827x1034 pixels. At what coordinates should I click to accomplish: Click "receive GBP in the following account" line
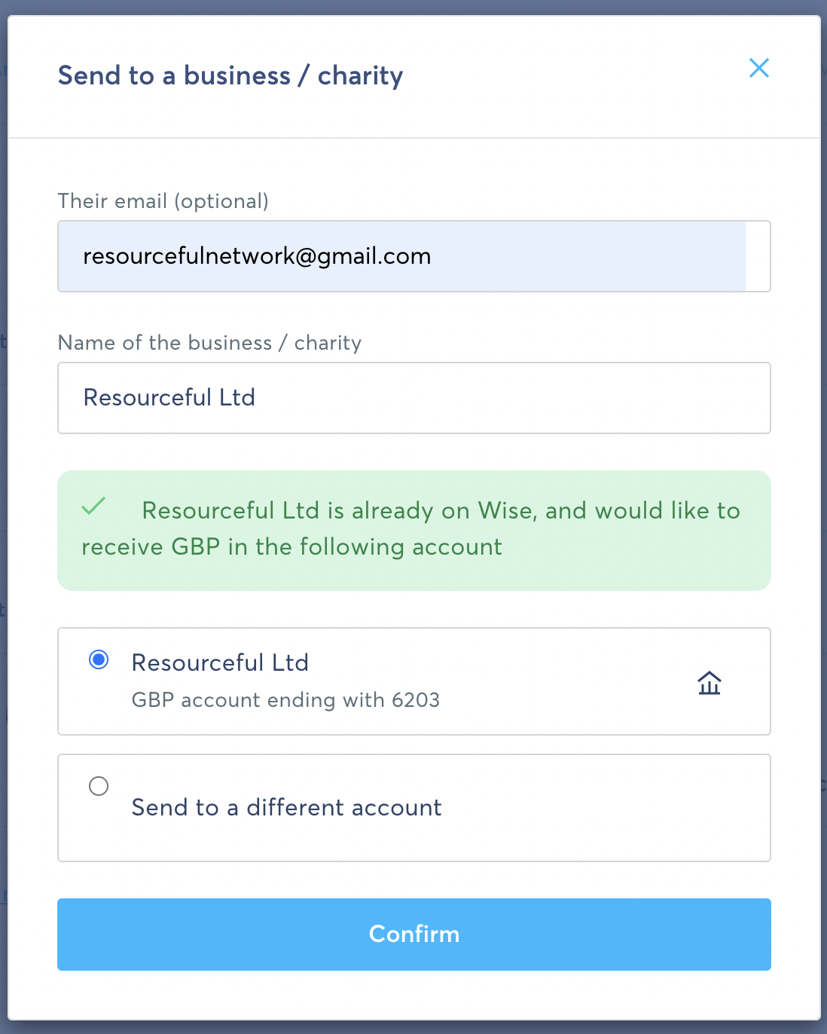click(x=291, y=547)
